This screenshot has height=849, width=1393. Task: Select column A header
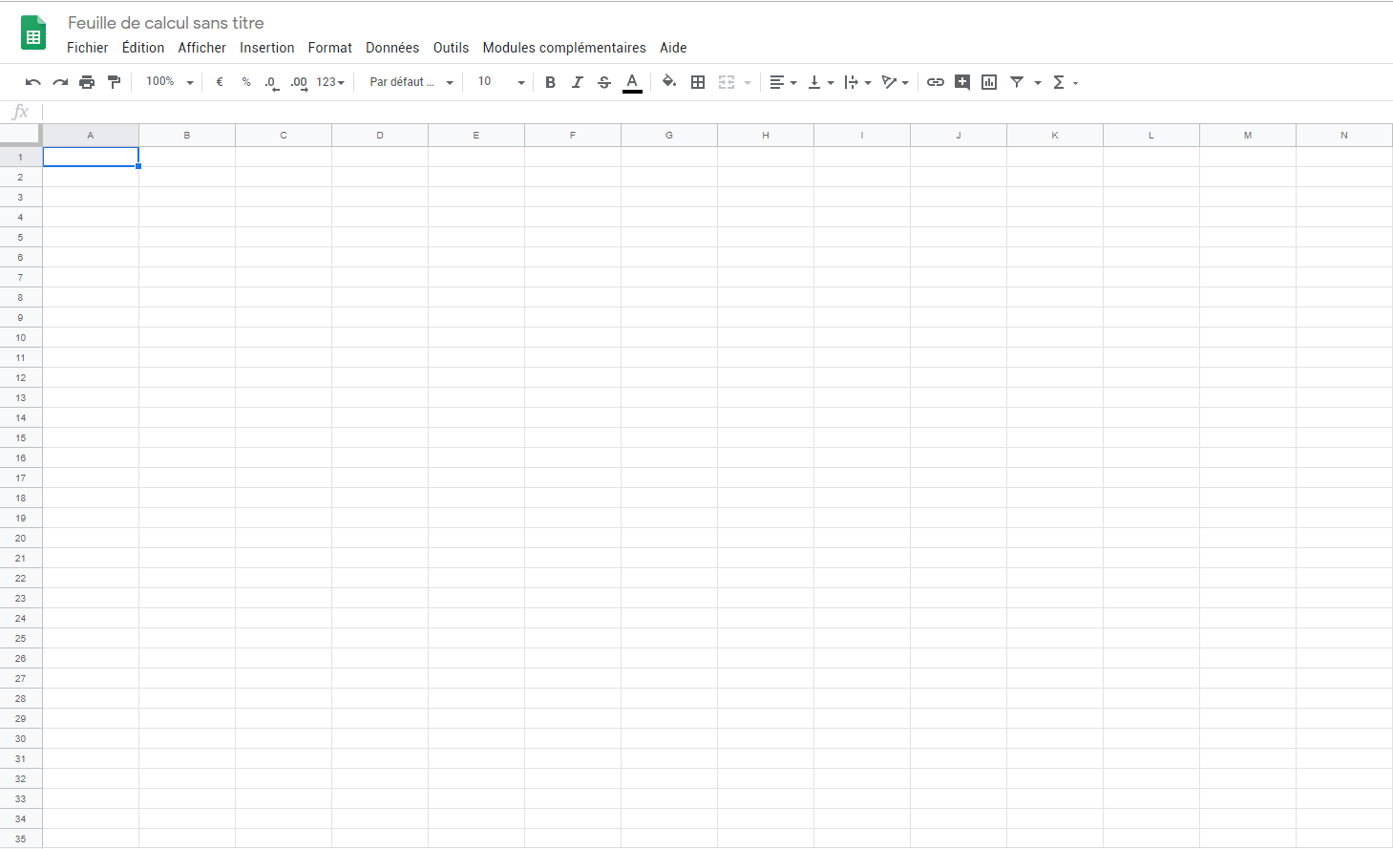(x=91, y=136)
